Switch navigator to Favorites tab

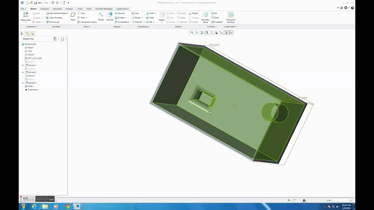[x=32, y=34]
